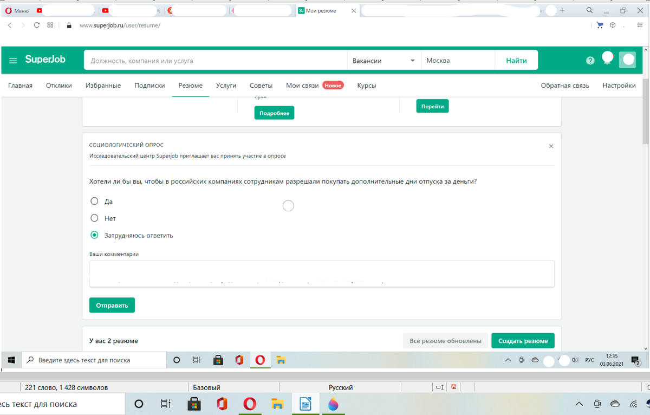Click the "Базовый" status bar field
The width and height of the screenshot is (650, 415).
point(207,387)
